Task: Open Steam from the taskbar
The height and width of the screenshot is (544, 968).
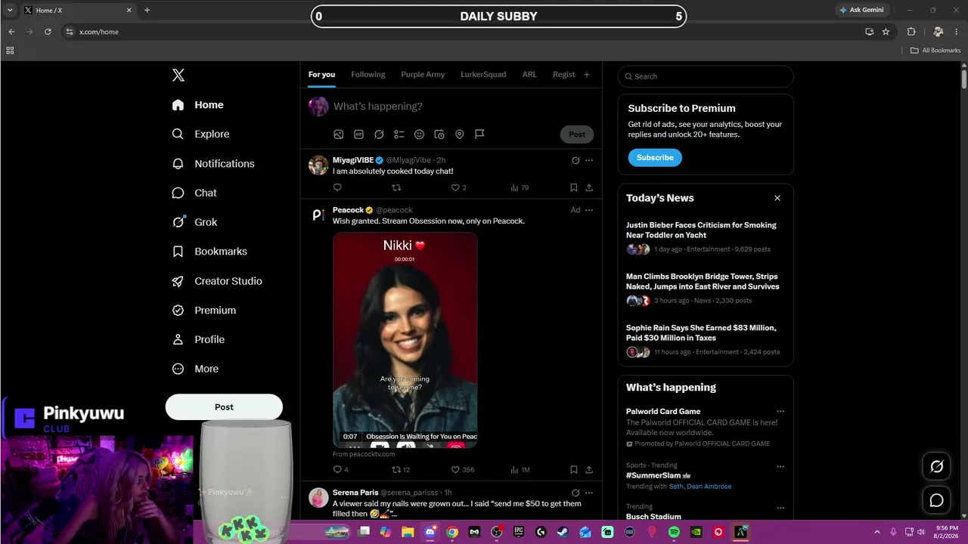Action: tap(563, 532)
